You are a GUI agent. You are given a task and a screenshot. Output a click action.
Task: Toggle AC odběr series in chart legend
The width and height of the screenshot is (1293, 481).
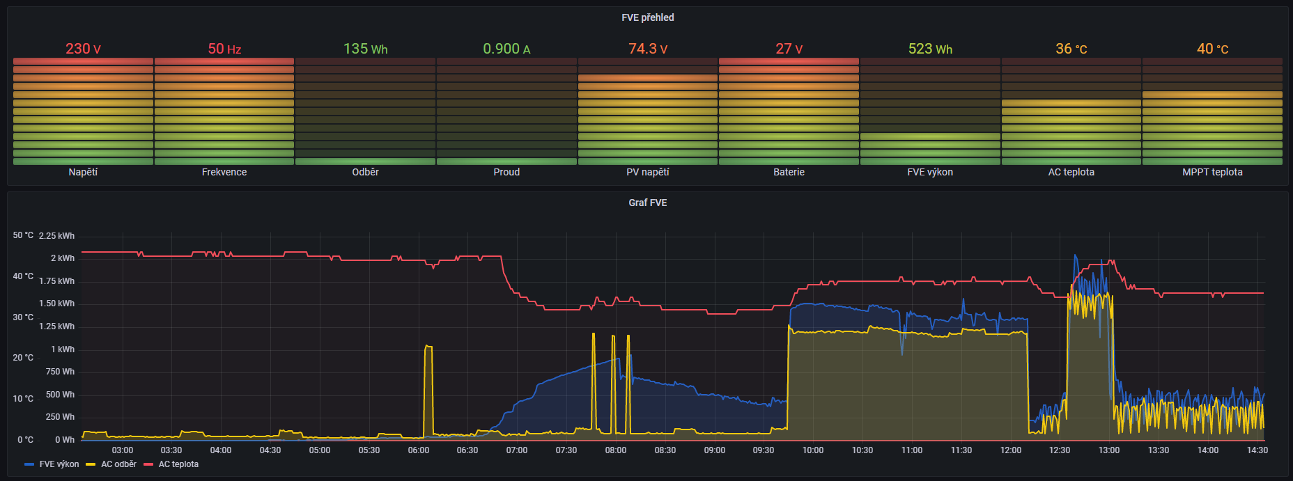118,464
